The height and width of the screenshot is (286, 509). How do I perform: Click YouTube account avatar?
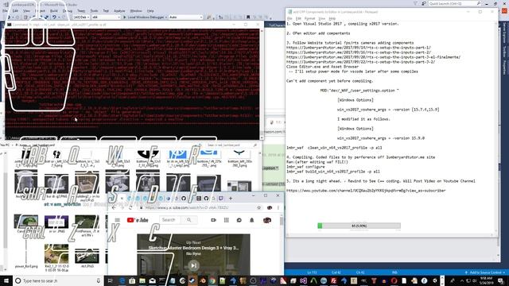pyautogui.click(x=267, y=220)
